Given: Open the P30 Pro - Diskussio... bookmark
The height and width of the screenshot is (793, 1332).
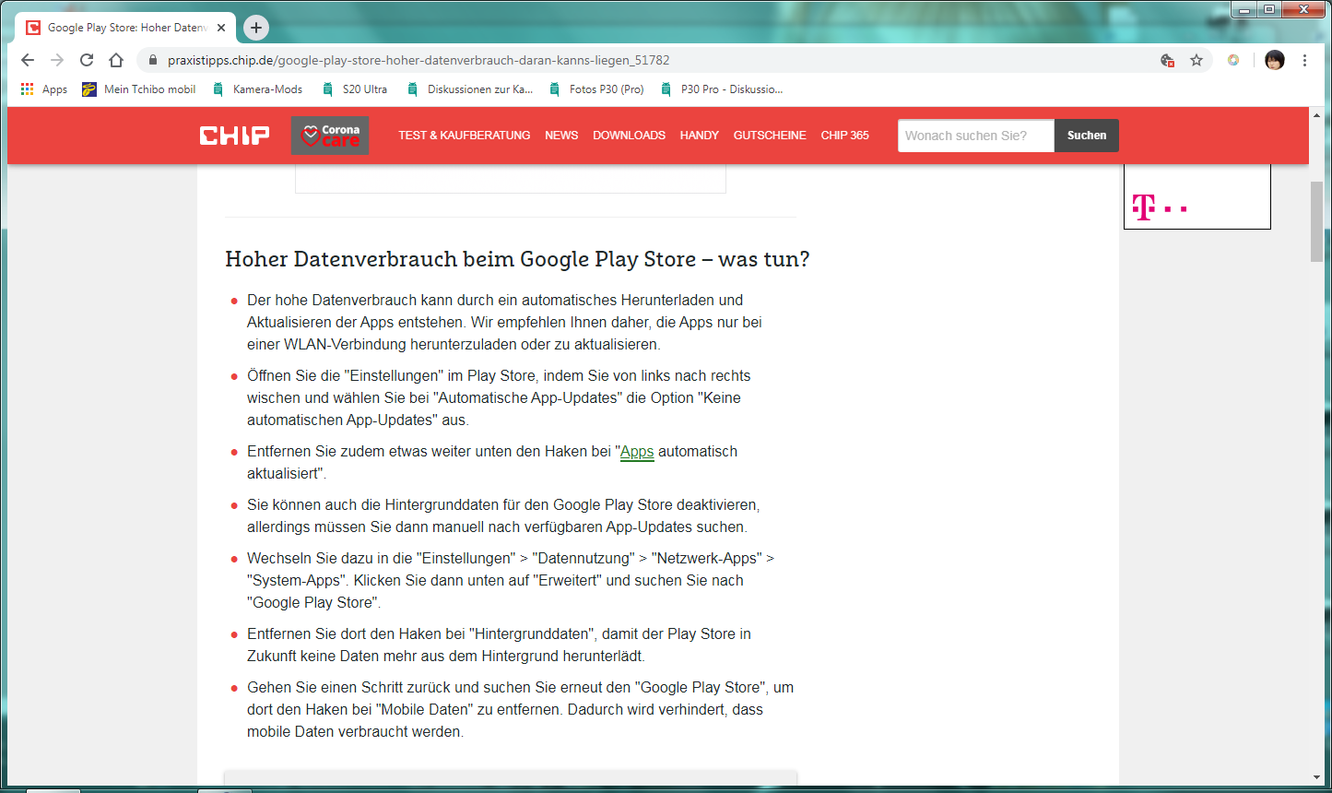Looking at the screenshot, I should pos(722,89).
